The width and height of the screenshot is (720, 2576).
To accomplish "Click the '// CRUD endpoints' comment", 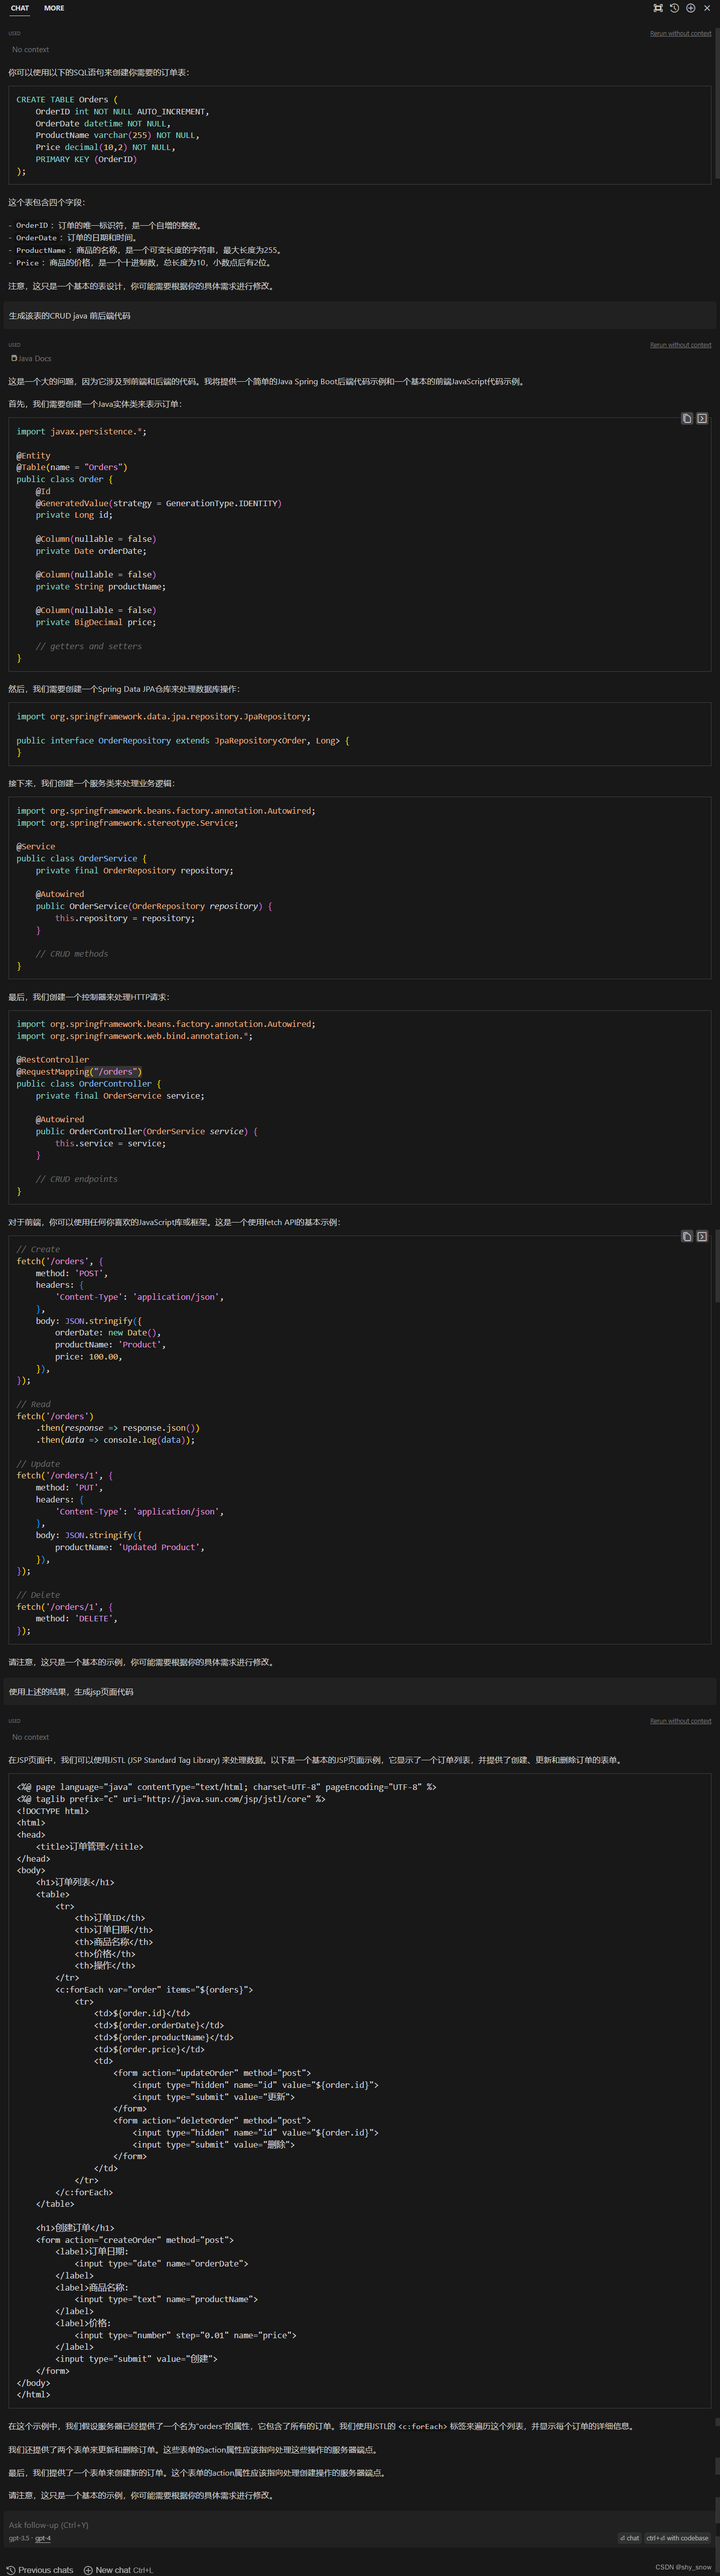I will [x=76, y=1180].
